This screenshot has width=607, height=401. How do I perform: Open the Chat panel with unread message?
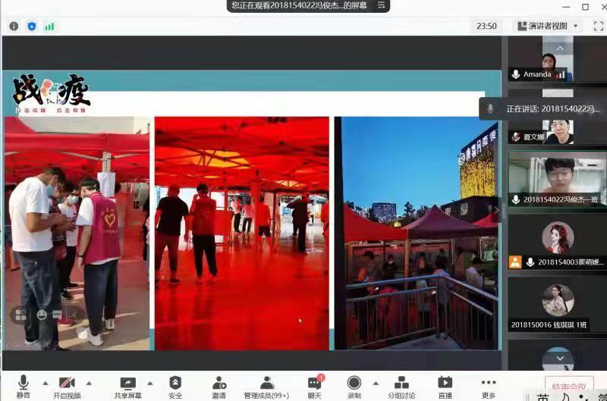(314, 384)
